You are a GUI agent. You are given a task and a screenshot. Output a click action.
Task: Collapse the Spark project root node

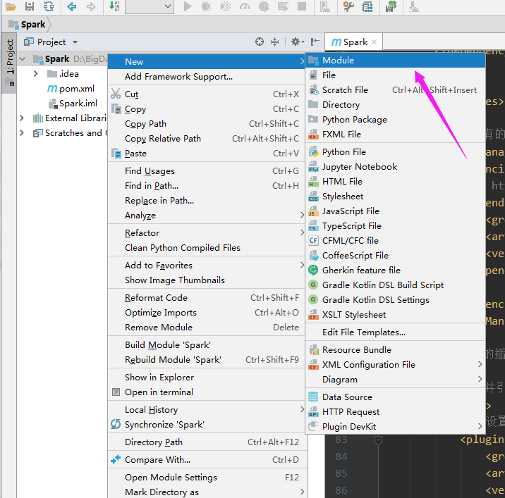pyautogui.click(x=23, y=59)
